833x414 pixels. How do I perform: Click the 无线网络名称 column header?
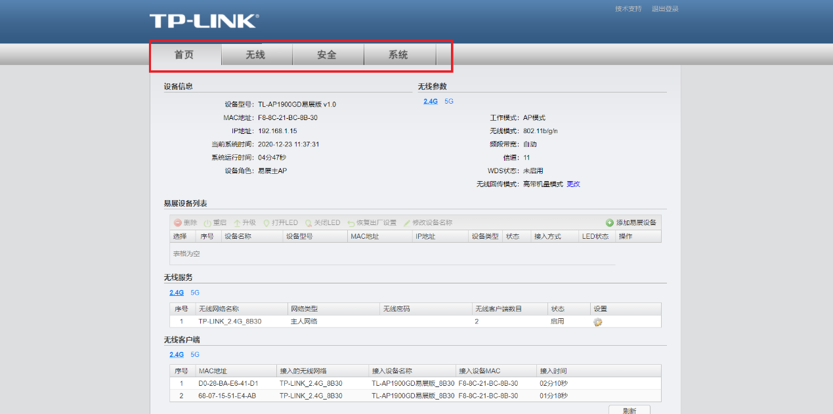[x=241, y=308]
